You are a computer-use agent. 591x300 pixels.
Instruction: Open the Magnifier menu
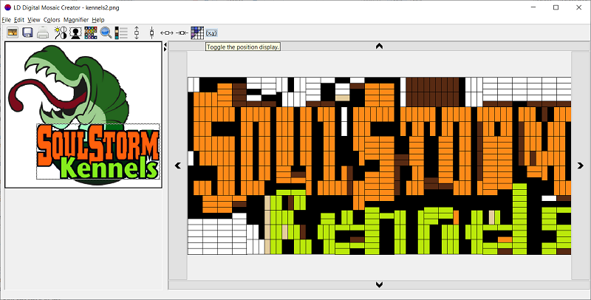click(76, 20)
